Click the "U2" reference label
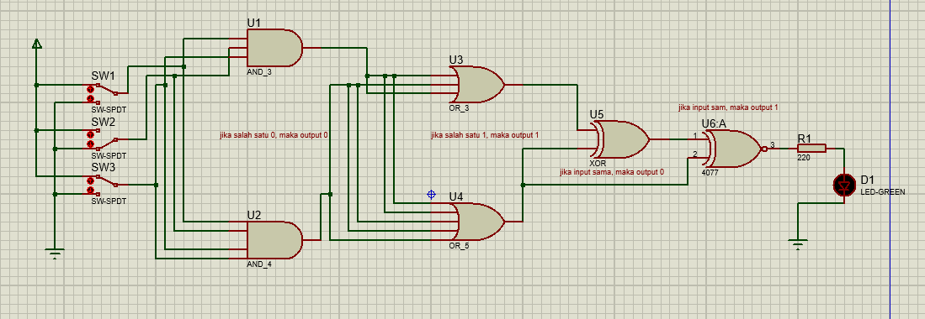The image size is (925, 319). pos(253,215)
